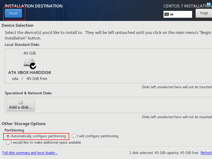
Task: Click the 40 GiB size label above disk
Action: (29, 53)
